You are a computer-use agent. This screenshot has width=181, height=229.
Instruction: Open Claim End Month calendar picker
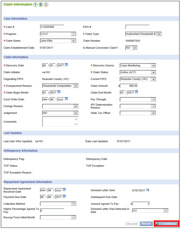tap(136, 92)
